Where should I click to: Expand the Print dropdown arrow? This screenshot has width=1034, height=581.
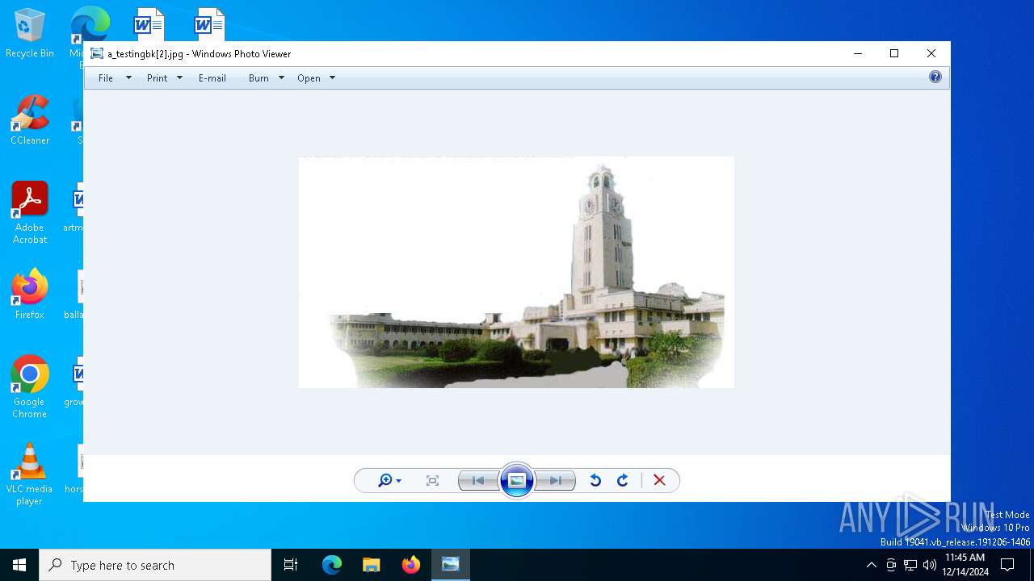tap(179, 78)
